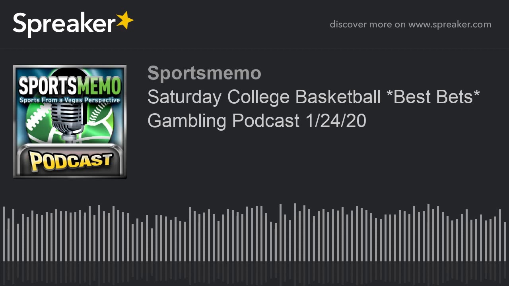Click 'Sports From a Vegas Perspective' tagline
This screenshot has height=286, width=509.
[70, 100]
